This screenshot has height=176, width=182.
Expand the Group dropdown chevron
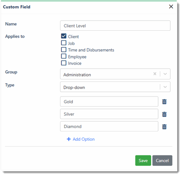tap(165, 74)
